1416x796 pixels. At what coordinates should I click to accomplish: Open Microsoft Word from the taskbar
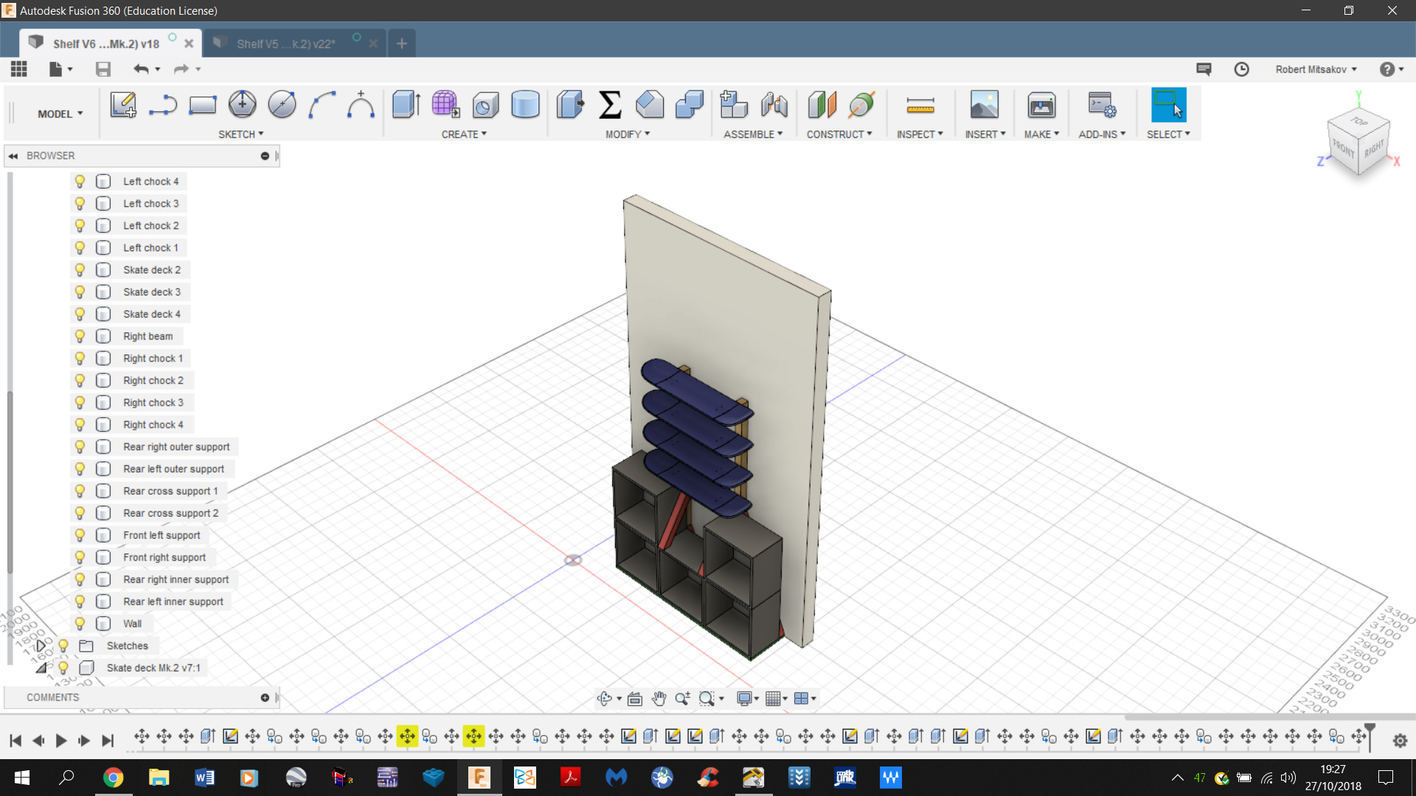coord(204,778)
